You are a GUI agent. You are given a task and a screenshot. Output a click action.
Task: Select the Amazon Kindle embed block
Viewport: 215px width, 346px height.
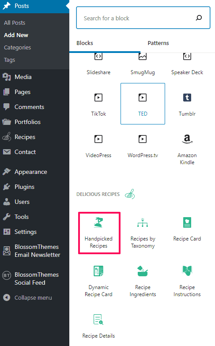click(187, 149)
